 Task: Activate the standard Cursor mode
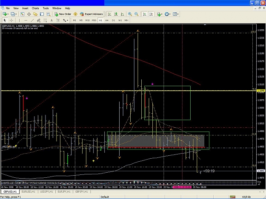(x=5, y=20)
